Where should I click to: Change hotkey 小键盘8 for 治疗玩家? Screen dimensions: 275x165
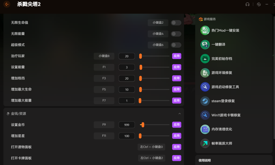coord(104,56)
